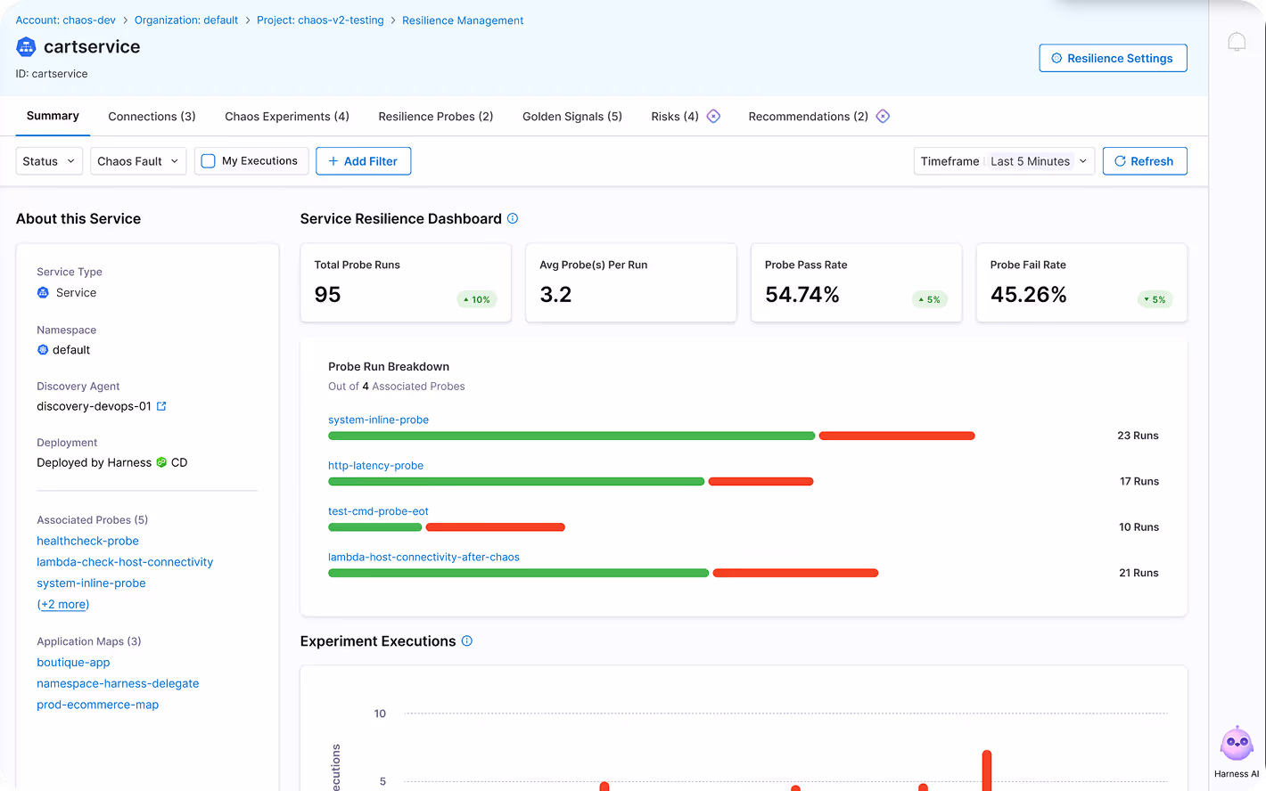The width and height of the screenshot is (1266, 791).
Task: Click the '23 Runs' count
Action: coord(1138,436)
